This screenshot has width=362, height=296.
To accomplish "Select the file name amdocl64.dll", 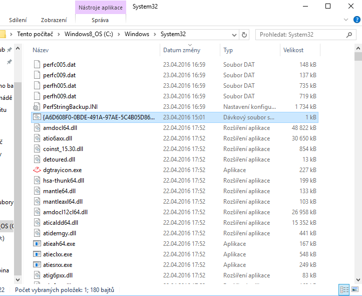I will [x=60, y=128].
